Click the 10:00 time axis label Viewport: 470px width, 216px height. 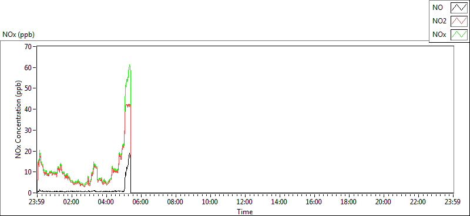click(210, 201)
